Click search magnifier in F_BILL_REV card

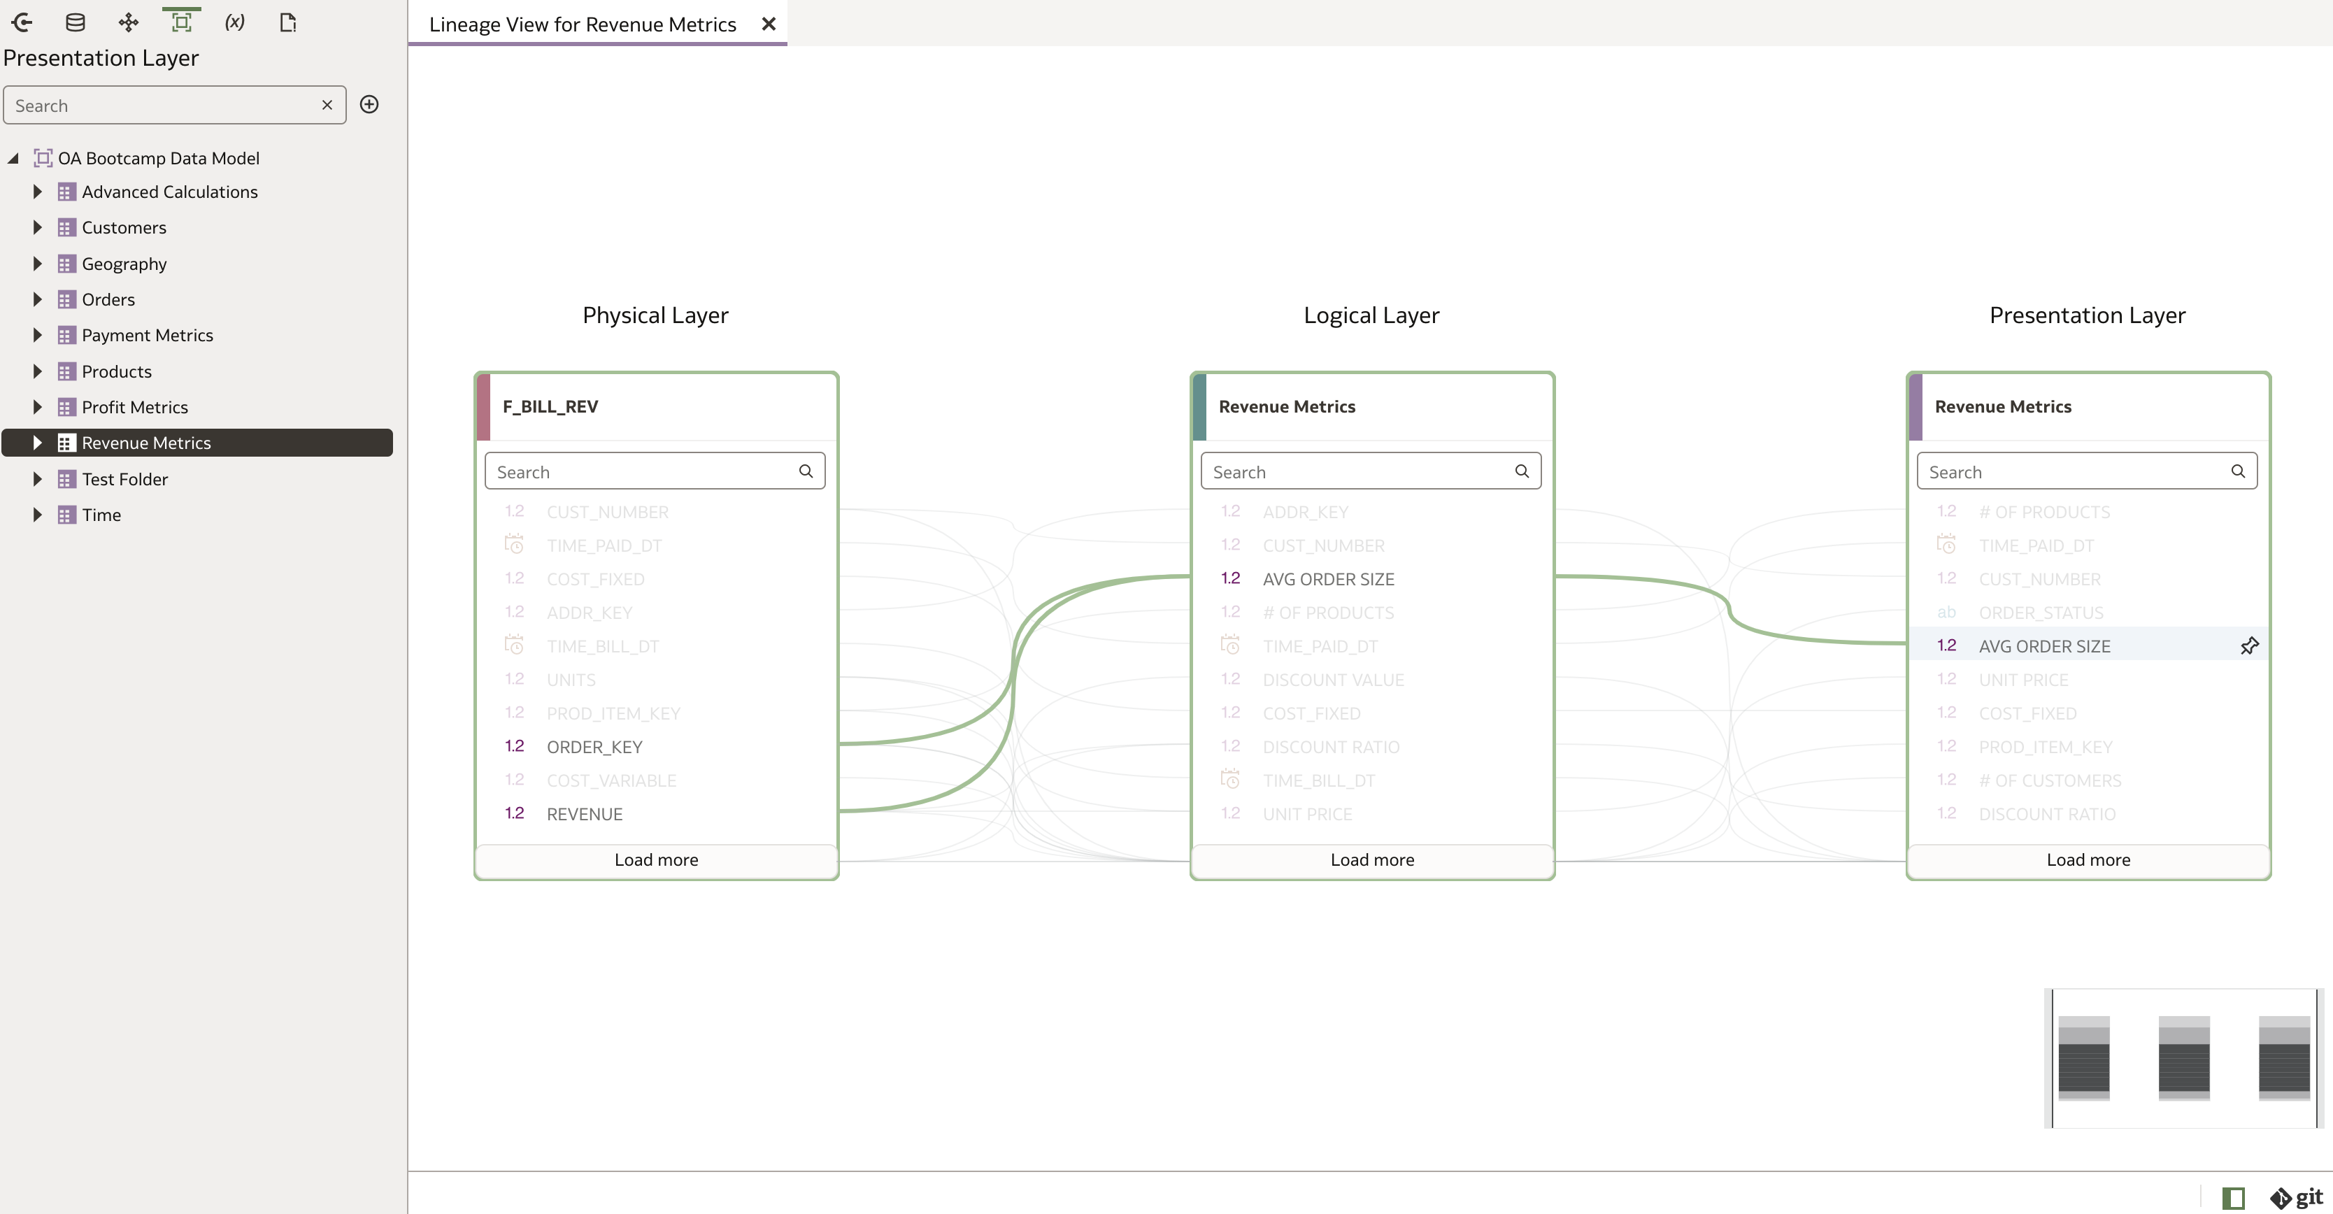point(805,471)
